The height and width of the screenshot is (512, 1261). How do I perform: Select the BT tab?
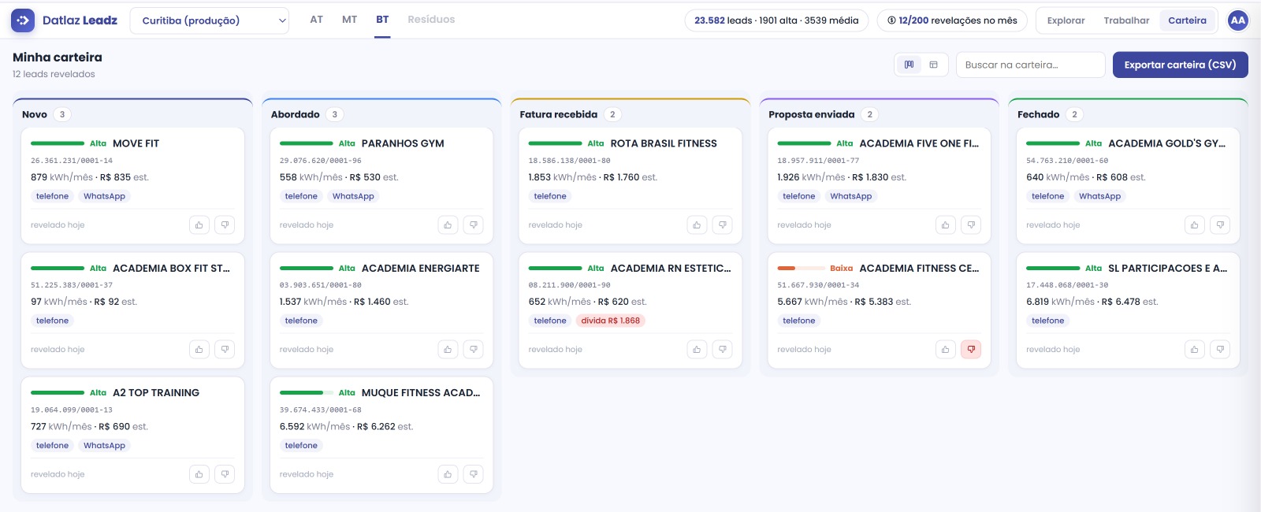coord(382,20)
